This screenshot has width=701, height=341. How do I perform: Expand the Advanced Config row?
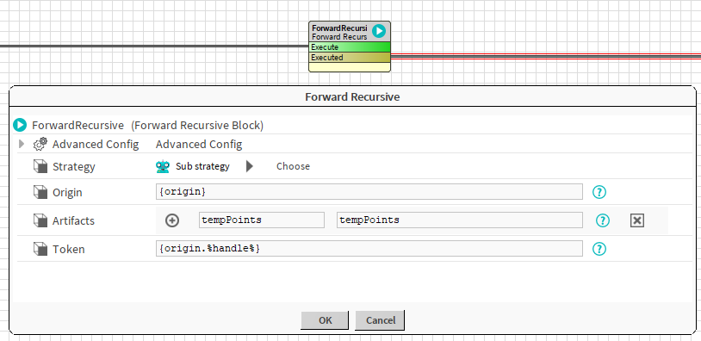(x=21, y=144)
